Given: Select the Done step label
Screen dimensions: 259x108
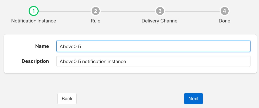Looking at the screenshot, I should [x=224, y=21].
